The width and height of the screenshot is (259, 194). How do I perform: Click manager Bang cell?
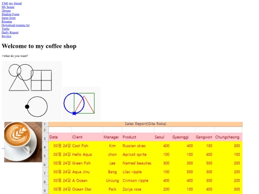pyautogui.click(x=112, y=172)
